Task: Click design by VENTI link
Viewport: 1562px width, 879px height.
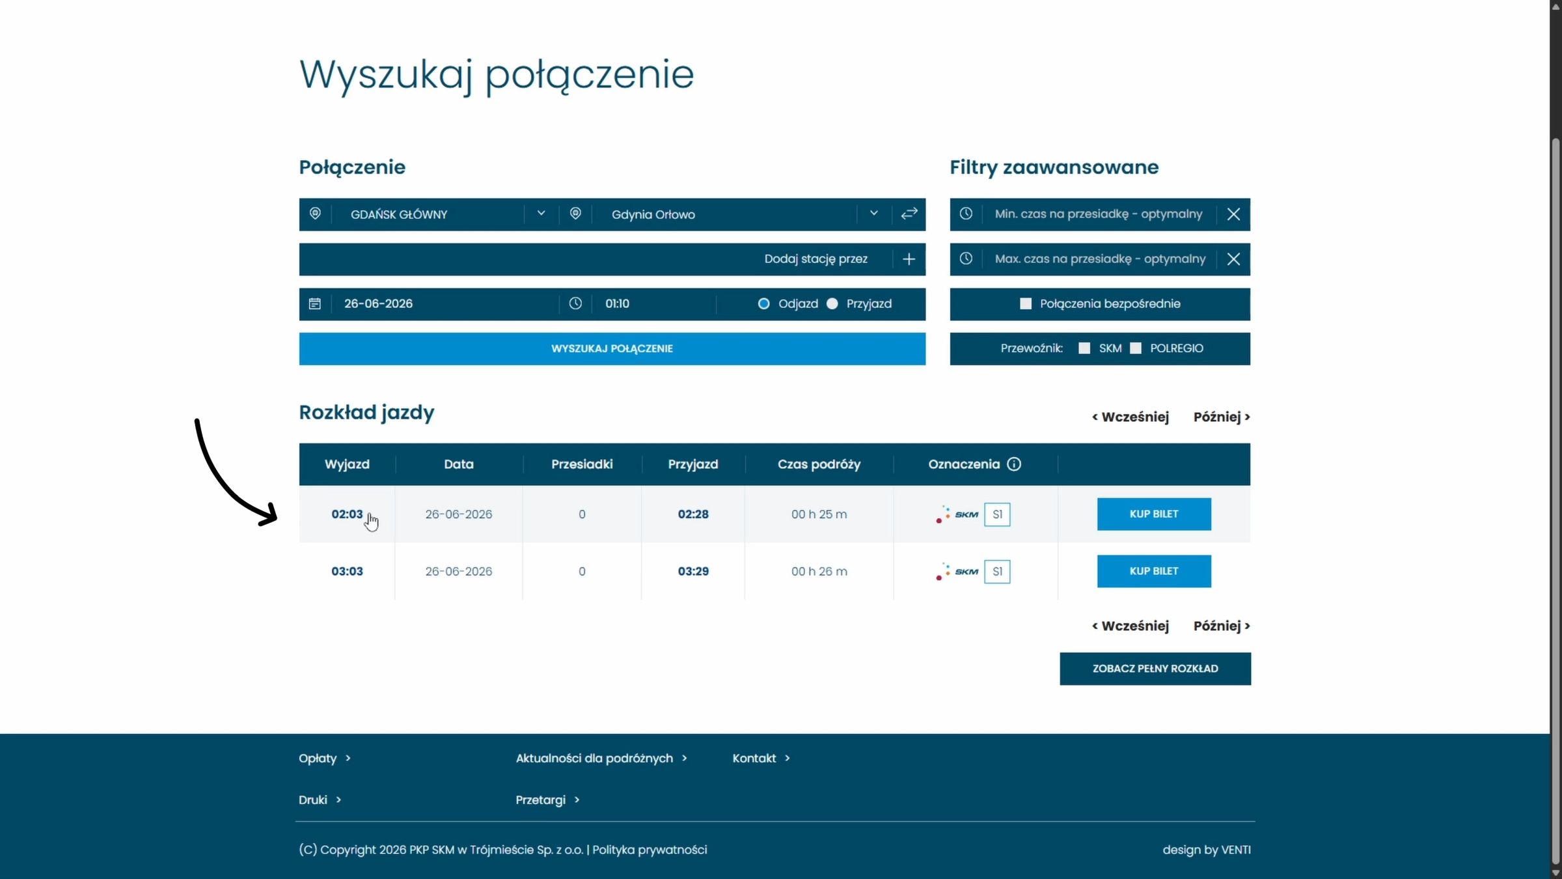Action: click(1207, 850)
